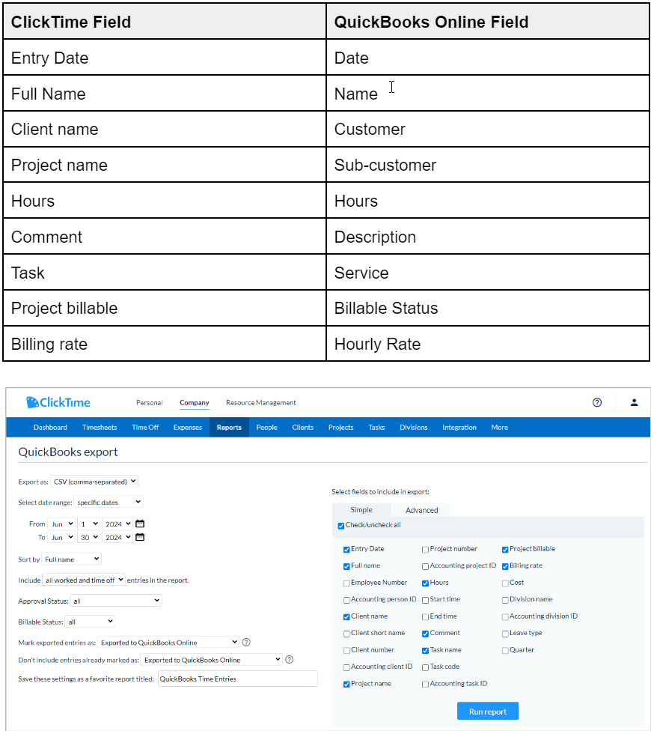Switch to the Advanced fields tab

coord(421,510)
